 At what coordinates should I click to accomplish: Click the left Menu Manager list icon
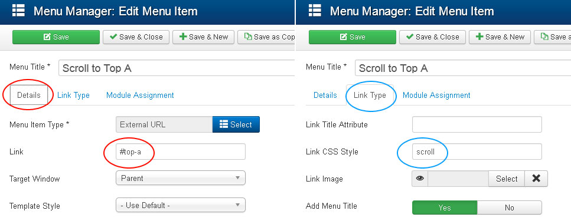click(18, 11)
